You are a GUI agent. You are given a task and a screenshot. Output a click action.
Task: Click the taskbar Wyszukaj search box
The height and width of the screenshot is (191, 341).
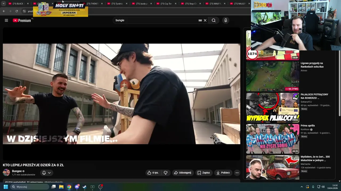pos(30,187)
